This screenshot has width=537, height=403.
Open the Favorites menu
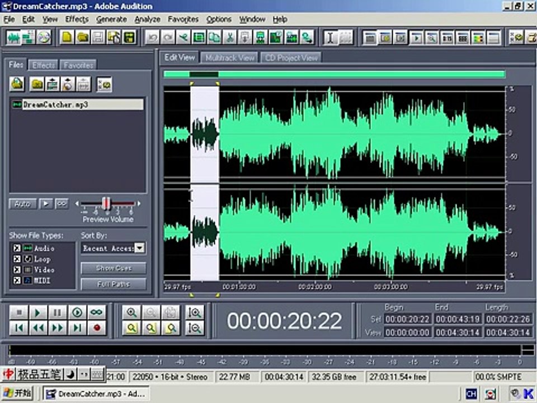click(x=183, y=20)
